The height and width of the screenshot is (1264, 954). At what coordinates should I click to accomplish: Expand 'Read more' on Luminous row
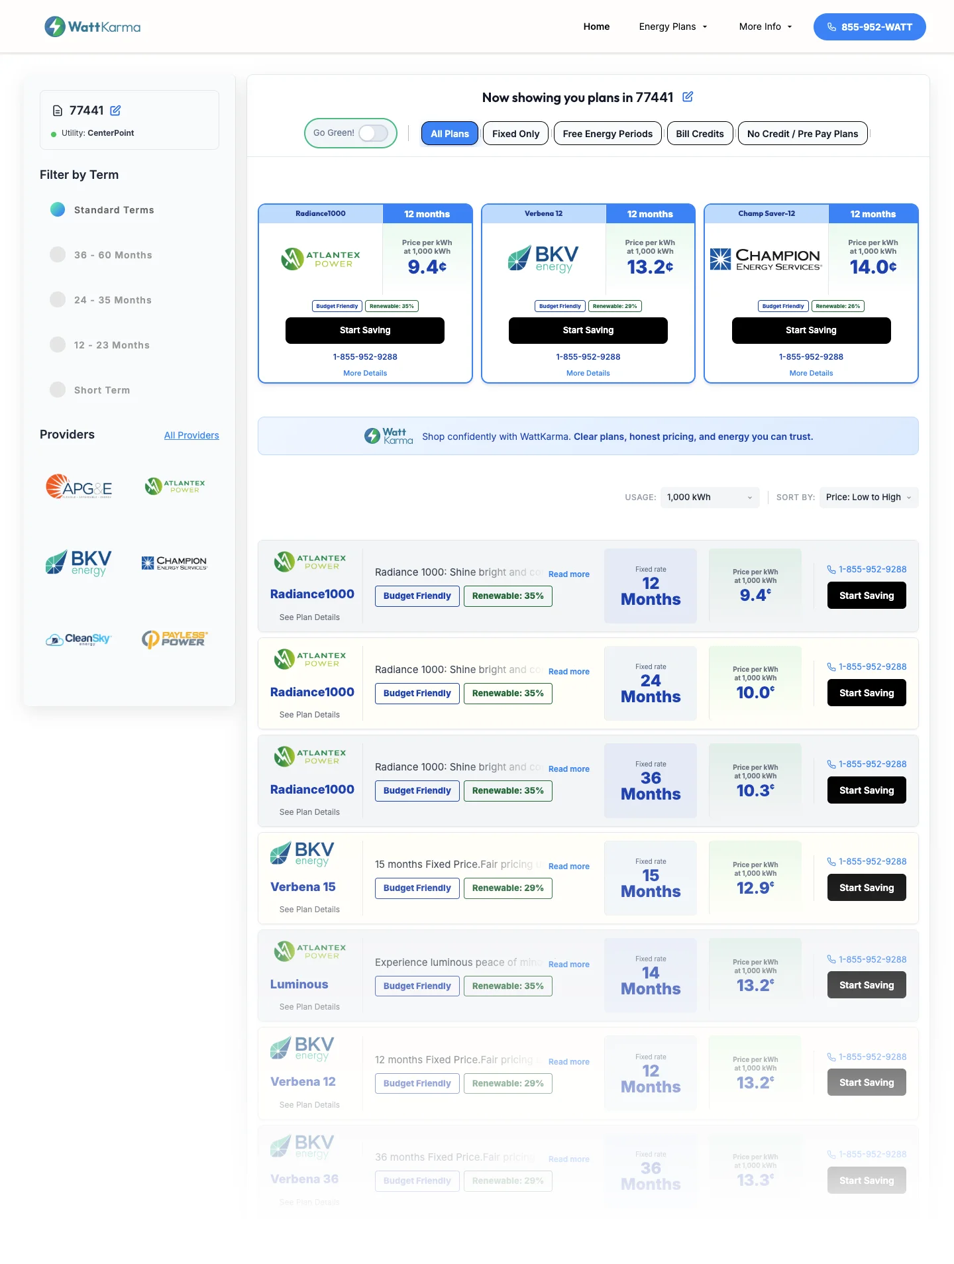tap(568, 965)
